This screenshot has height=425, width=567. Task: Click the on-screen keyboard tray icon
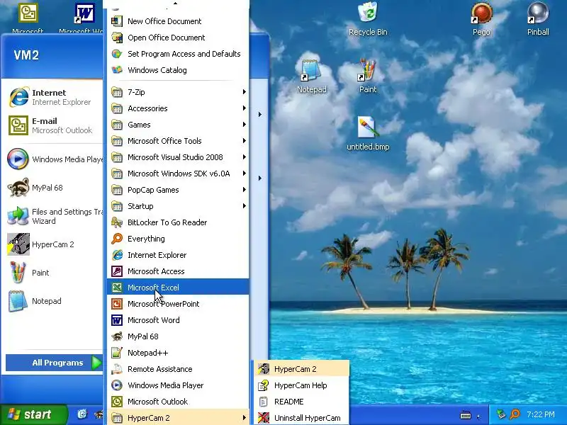coord(466,415)
